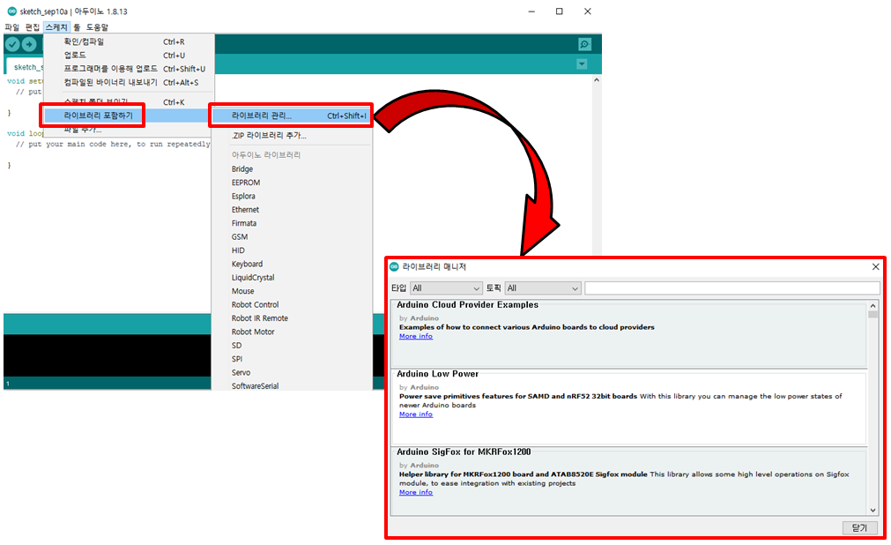Click the library search input field

click(x=732, y=288)
